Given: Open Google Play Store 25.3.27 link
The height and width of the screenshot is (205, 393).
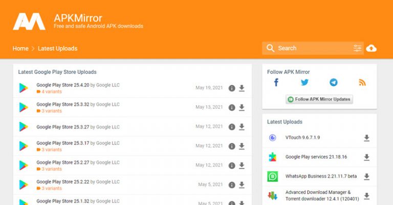Looking at the screenshot, I should (x=62, y=127).
